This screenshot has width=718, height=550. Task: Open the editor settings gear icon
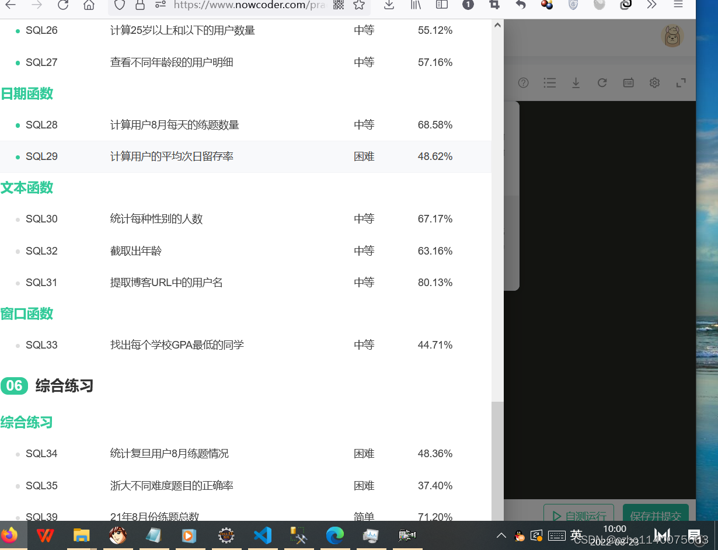pyautogui.click(x=654, y=82)
